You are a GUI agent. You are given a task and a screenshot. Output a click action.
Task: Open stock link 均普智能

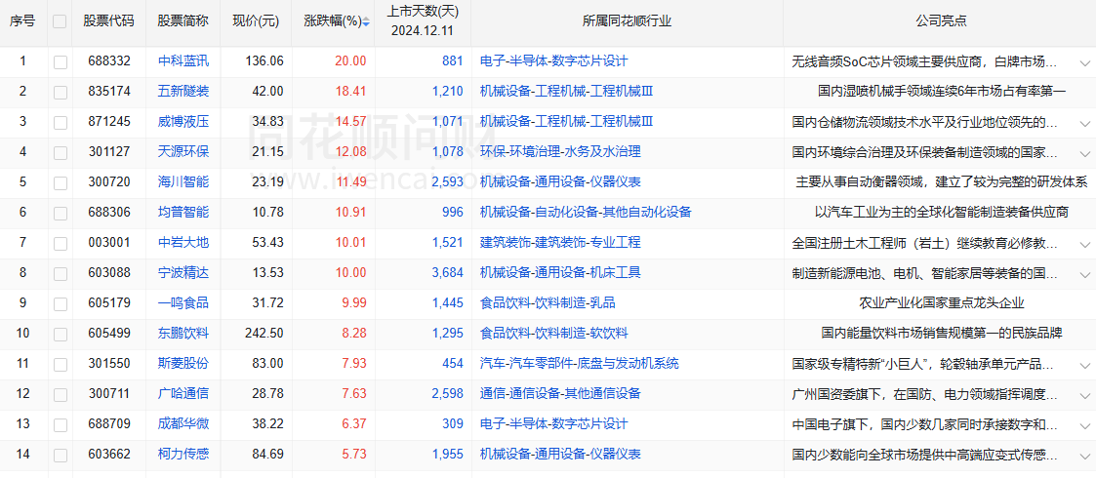point(183,213)
